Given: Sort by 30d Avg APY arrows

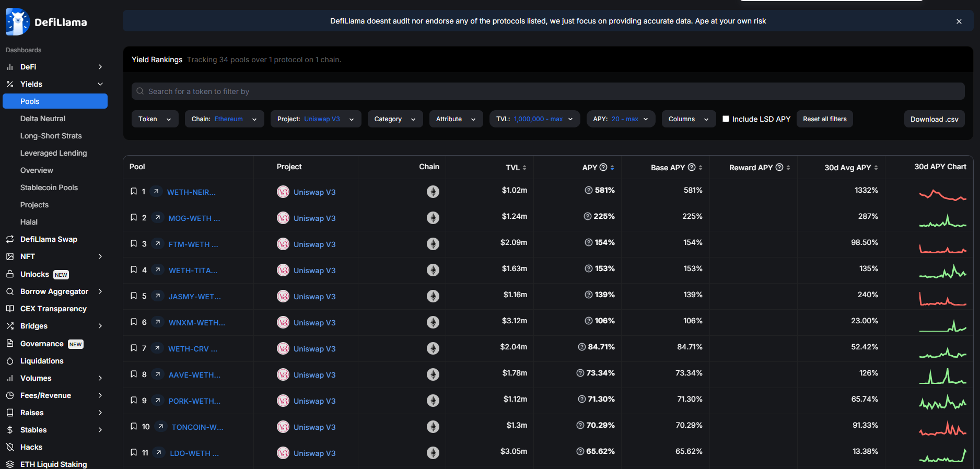Looking at the screenshot, I should click(876, 168).
